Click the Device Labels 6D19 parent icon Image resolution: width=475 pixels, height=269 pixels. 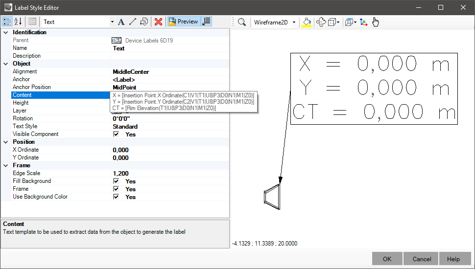click(x=117, y=40)
